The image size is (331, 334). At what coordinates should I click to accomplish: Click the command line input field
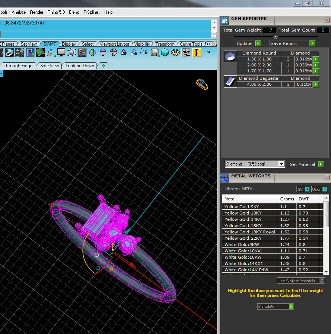coord(105,34)
